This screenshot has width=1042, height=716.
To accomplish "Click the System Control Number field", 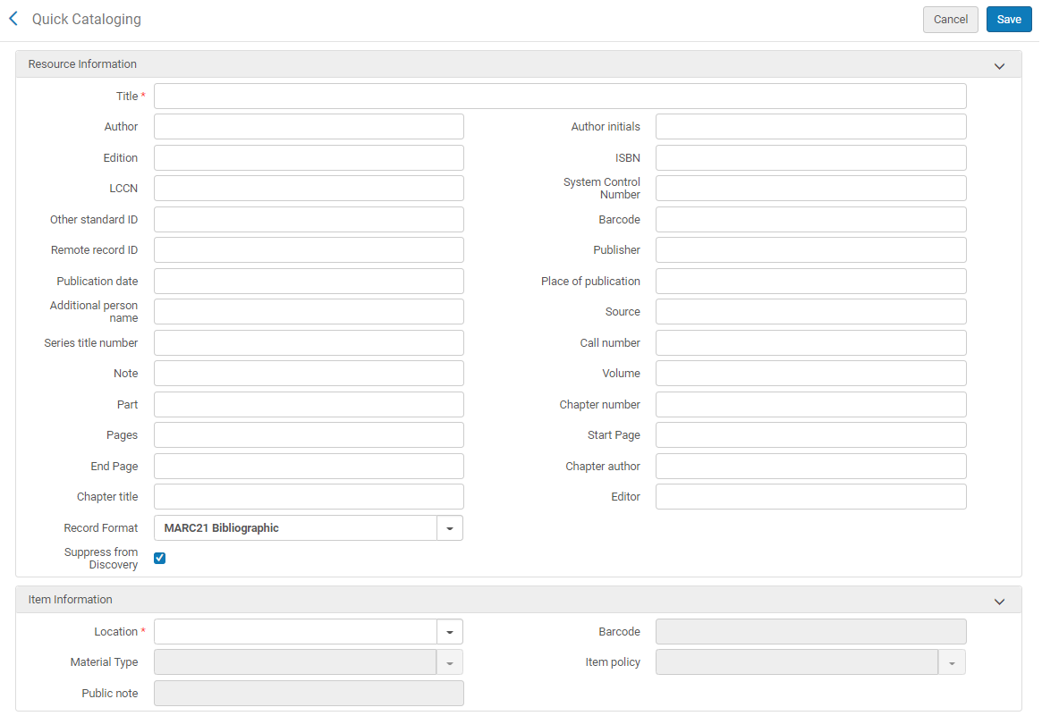I will (810, 189).
